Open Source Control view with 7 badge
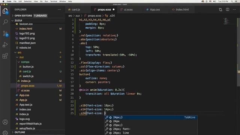Screen dimensions: 240x135 [5, 33]
